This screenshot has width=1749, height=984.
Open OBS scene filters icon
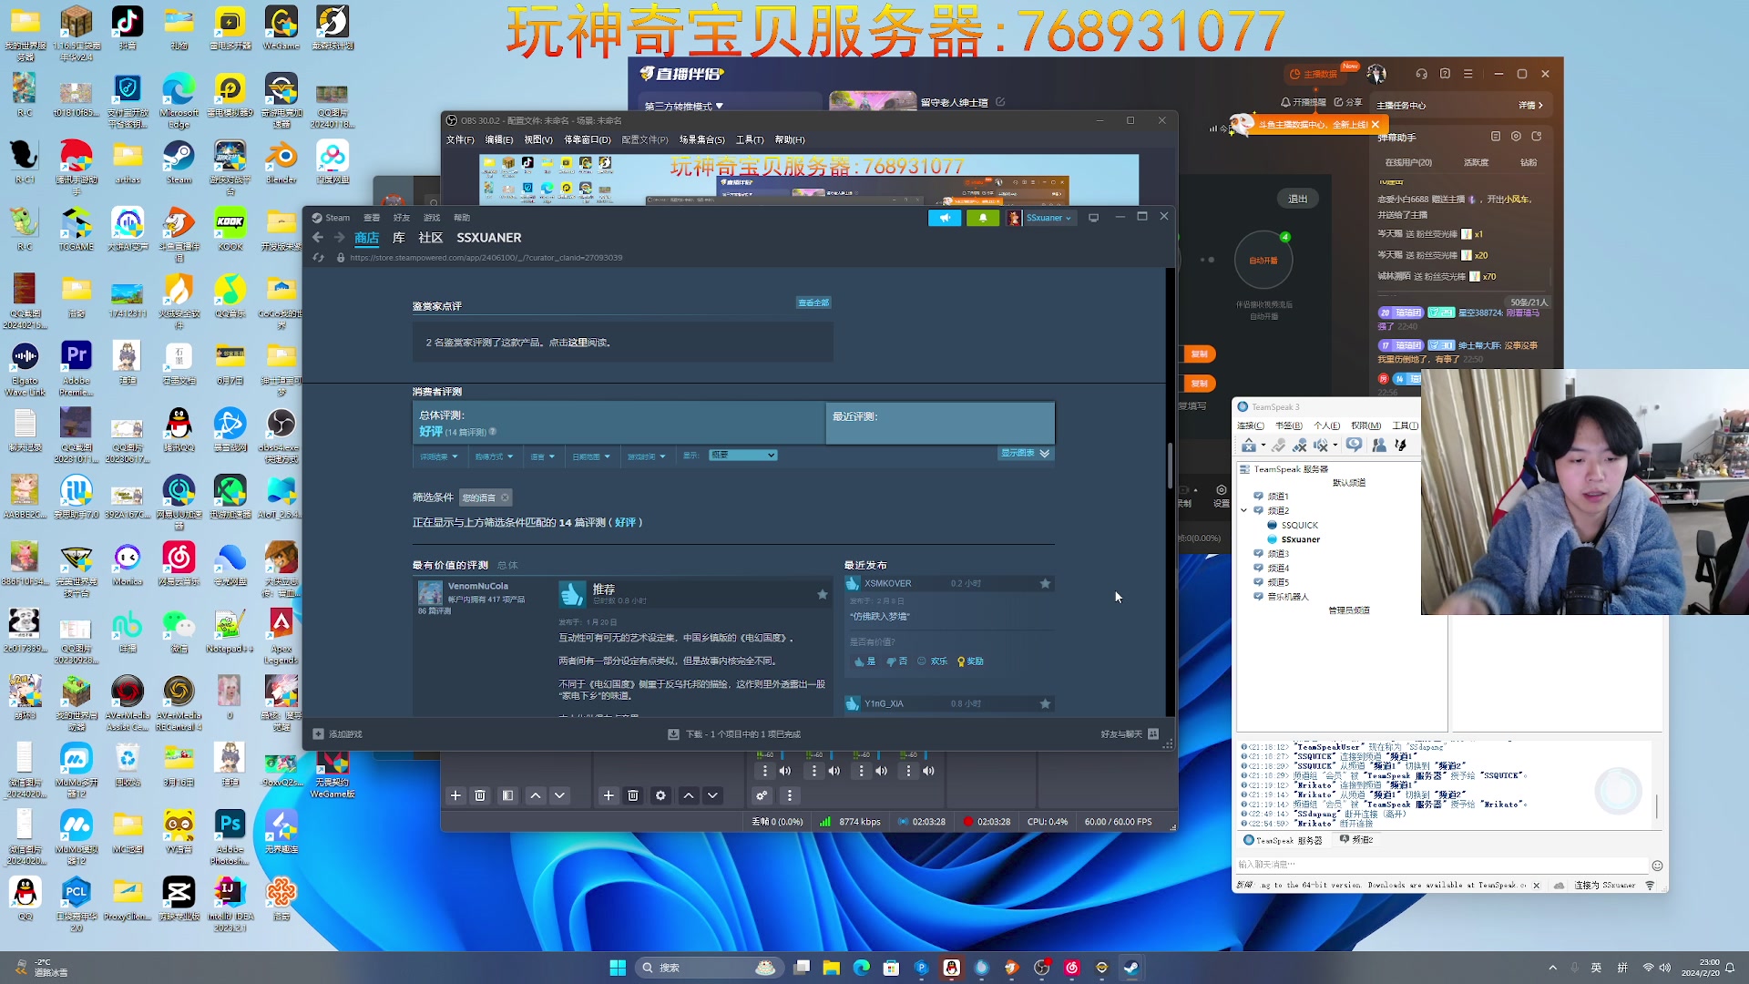tap(507, 795)
